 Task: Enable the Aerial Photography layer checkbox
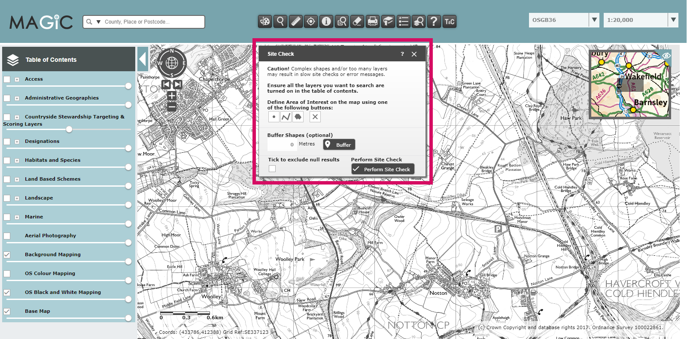coord(7,236)
